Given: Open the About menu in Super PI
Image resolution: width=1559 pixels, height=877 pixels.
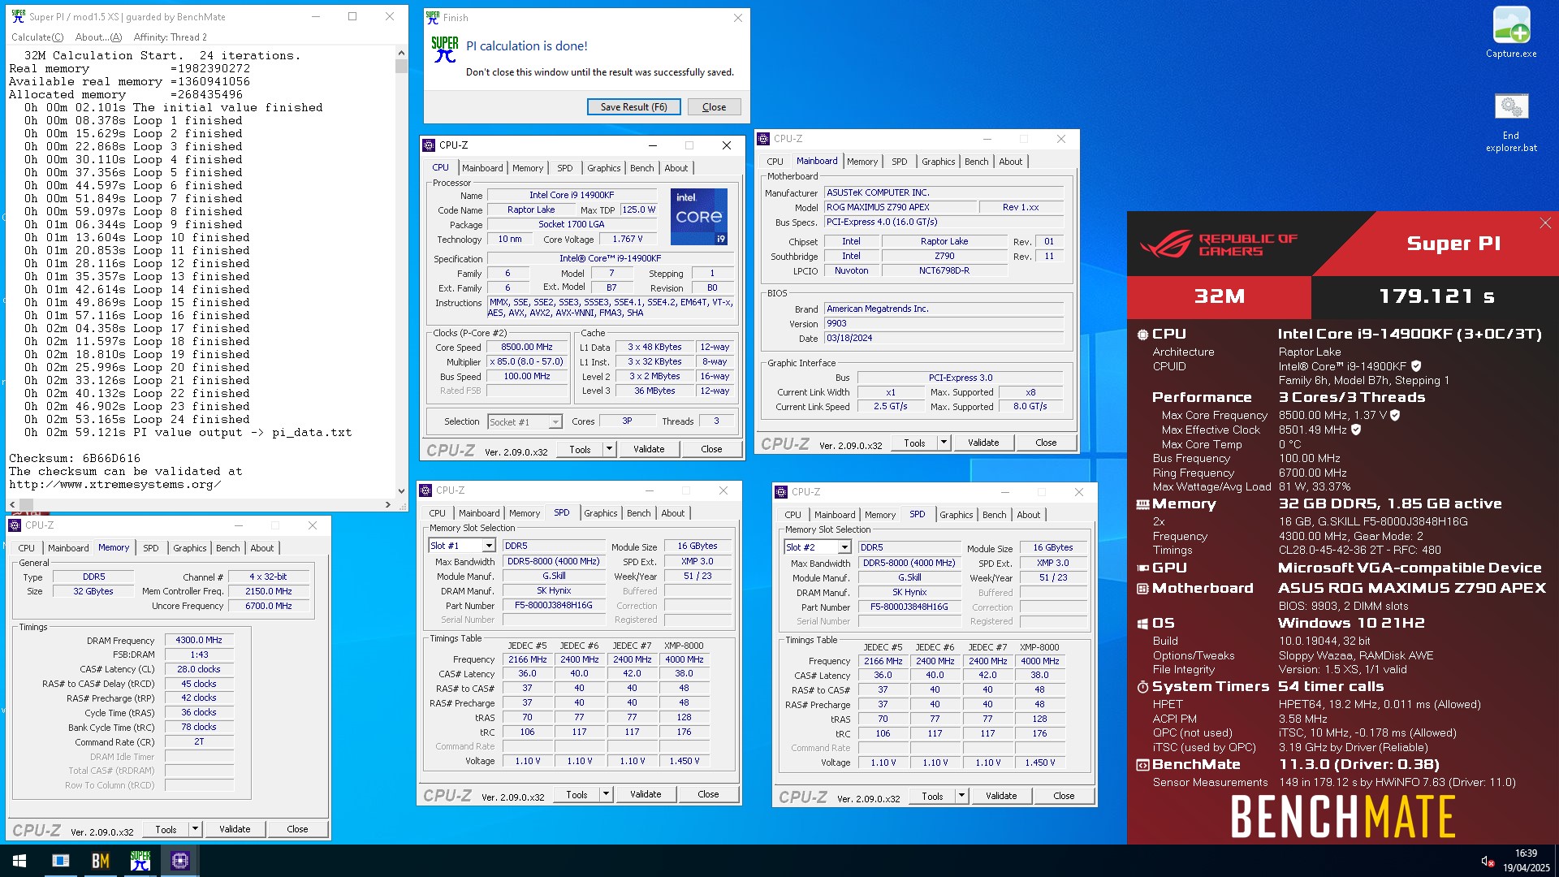Looking at the screenshot, I should pos(98,37).
